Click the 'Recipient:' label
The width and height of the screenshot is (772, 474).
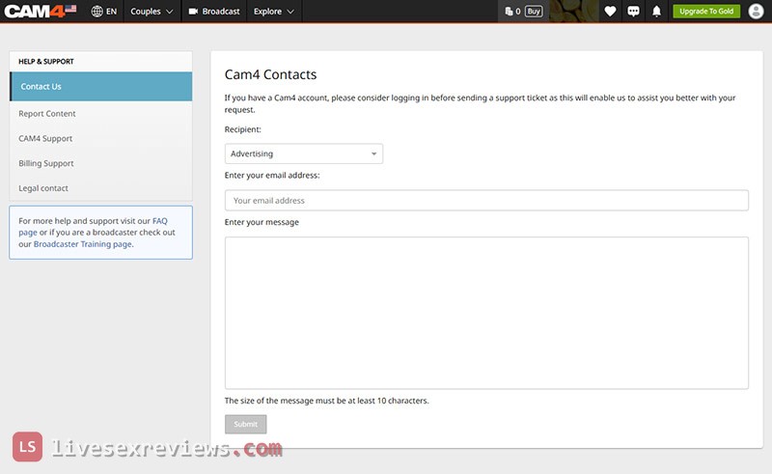(243, 129)
